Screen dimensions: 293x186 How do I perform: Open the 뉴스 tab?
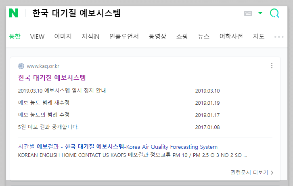204,36
